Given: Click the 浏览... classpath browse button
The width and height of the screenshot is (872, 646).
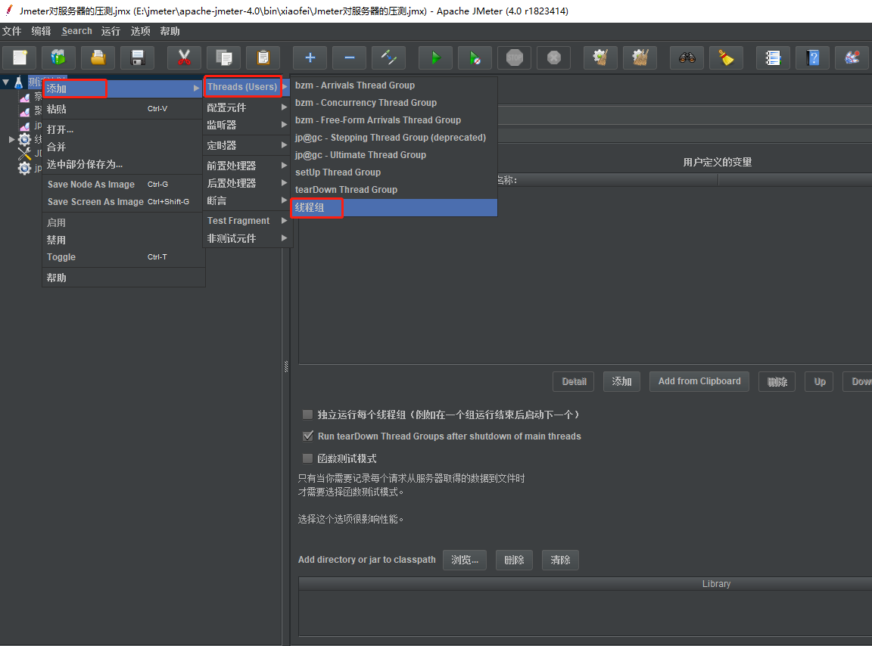Looking at the screenshot, I should pos(464,560).
